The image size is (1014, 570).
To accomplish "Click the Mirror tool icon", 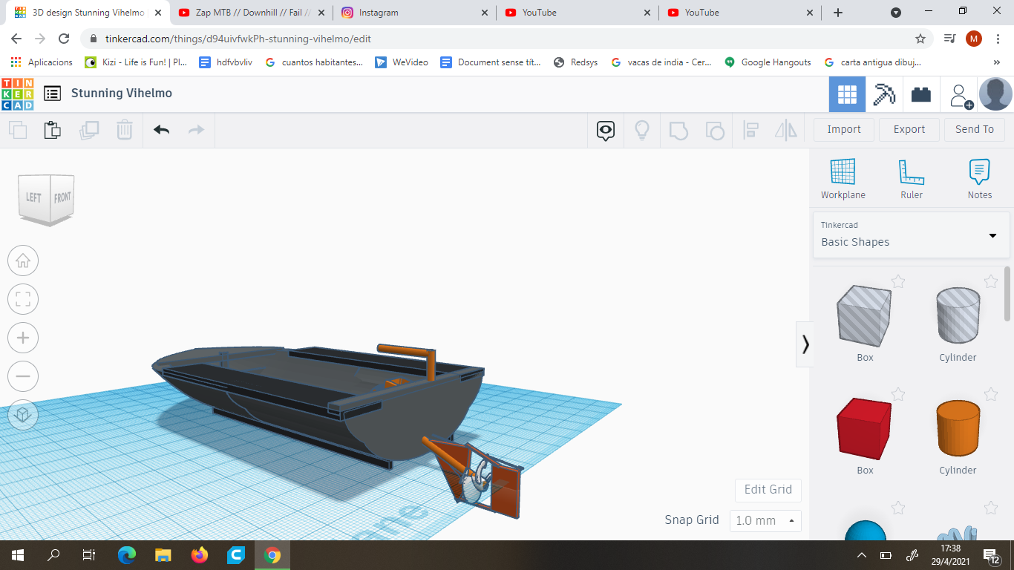I will [785, 131].
